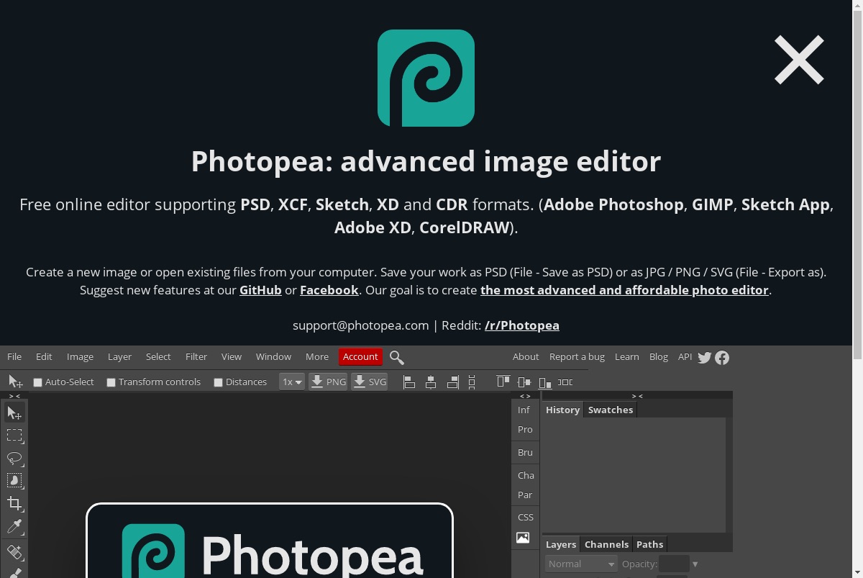Open the Inf collapsed panel
Screen dimensions: 863x578
(524, 410)
